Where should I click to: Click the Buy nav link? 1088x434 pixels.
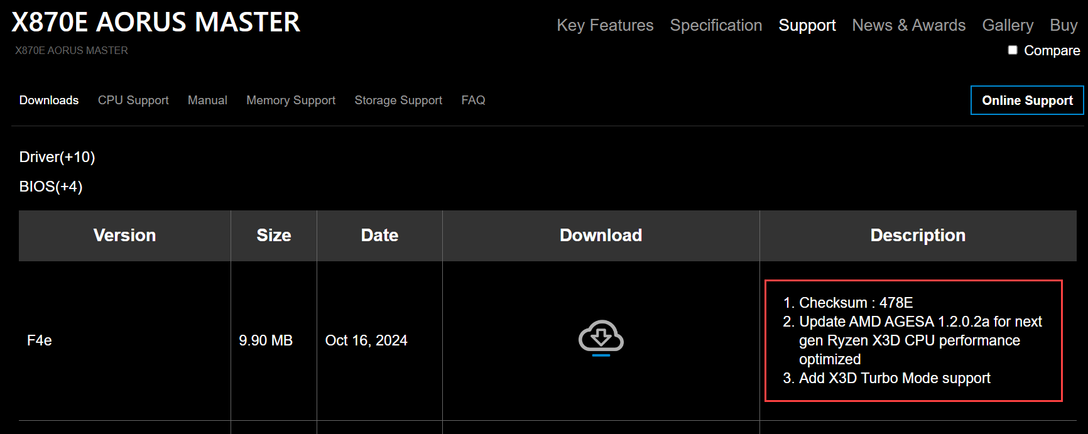(1064, 25)
